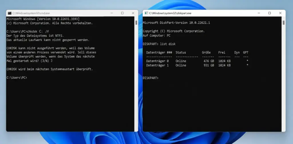Click the Copyright Microsoft Corporation line in diskpart
This screenshot has width=293, height=144.
(174, 31)
